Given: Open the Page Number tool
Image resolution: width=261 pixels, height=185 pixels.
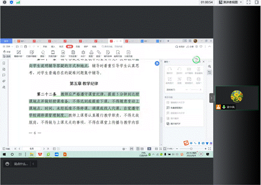Looking at the screenshot, I should (x=63, y=54).
